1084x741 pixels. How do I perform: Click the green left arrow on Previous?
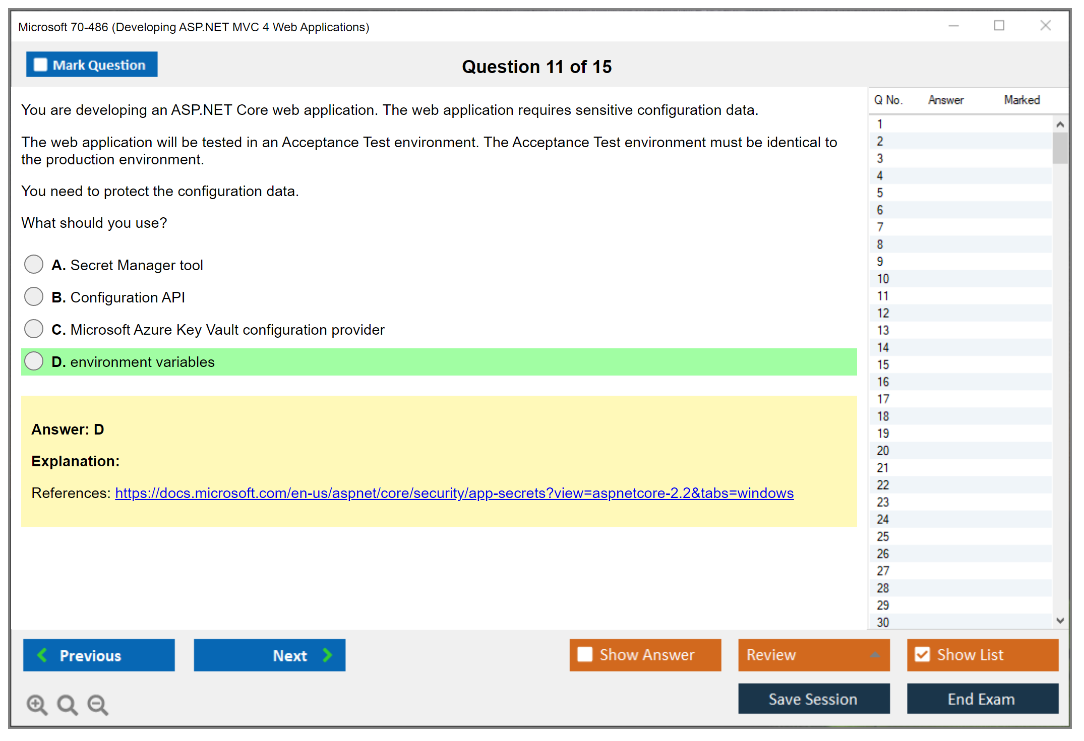point(43,655)
